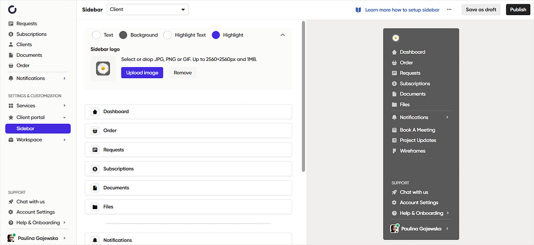Click the Account Settings gear icon in left navigation
This screenshot has height=245, width=534.
pyautogui.click(x=11, y=212)
